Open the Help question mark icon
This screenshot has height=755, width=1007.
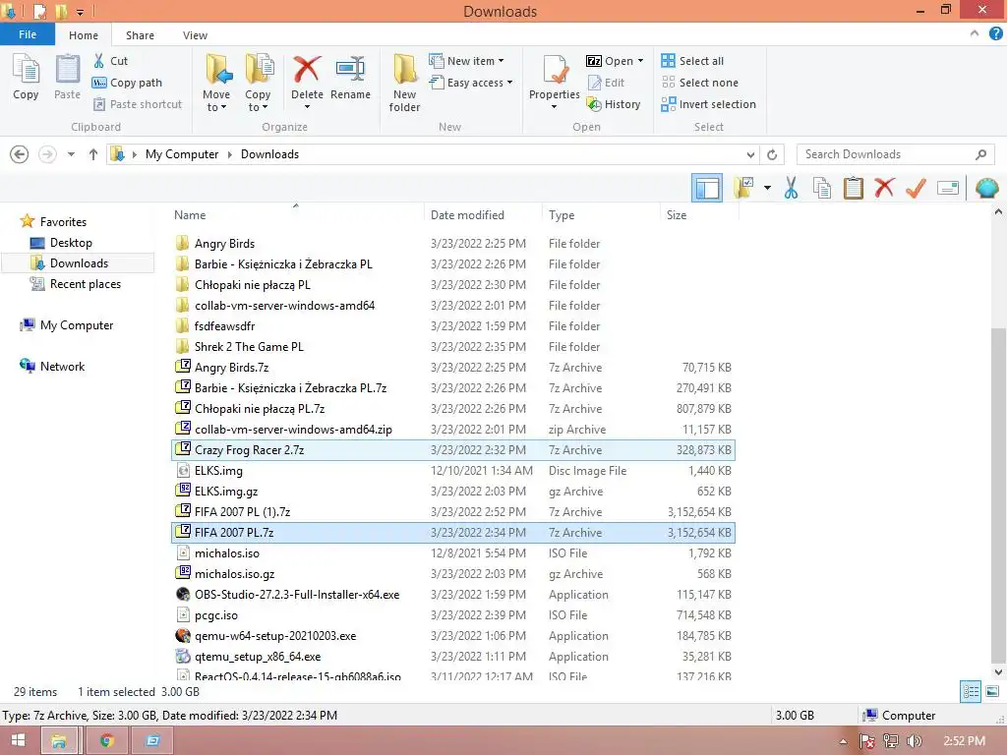pos(995,34)
